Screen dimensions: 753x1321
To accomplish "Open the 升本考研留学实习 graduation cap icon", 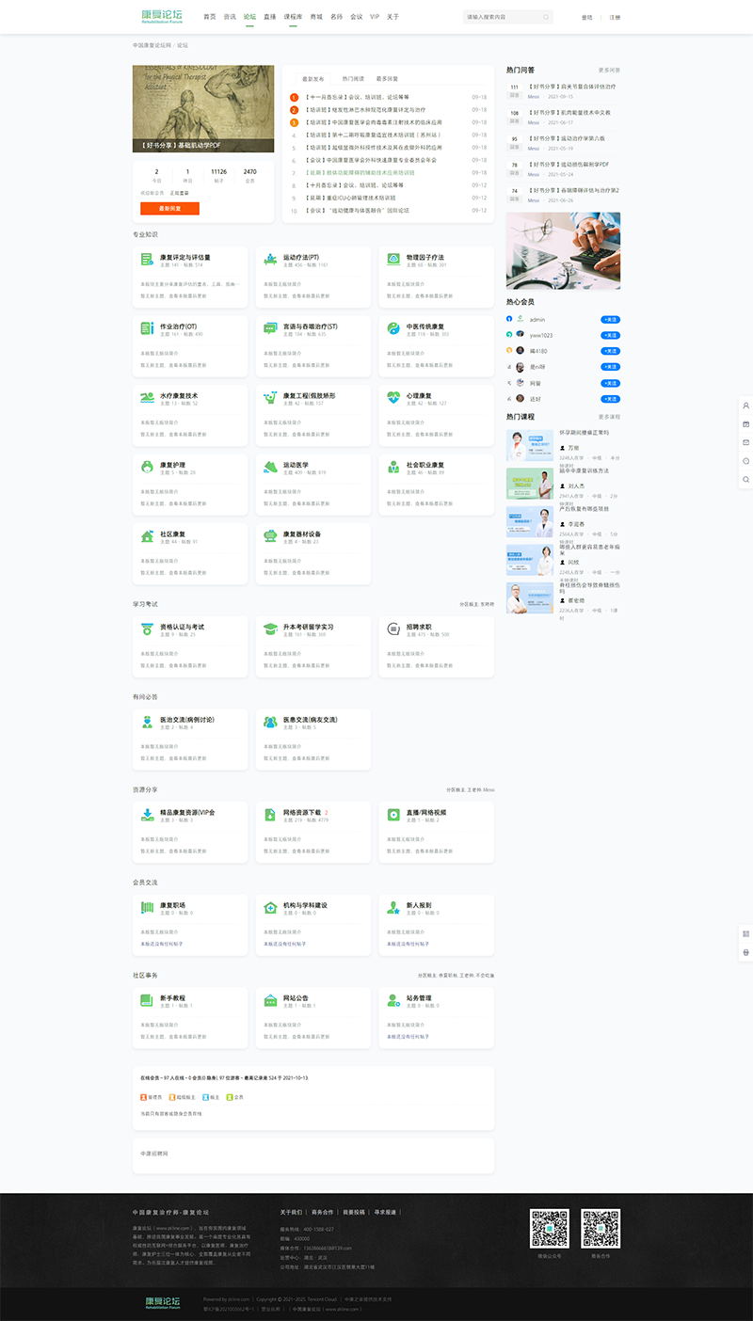I will coord(270,629).
